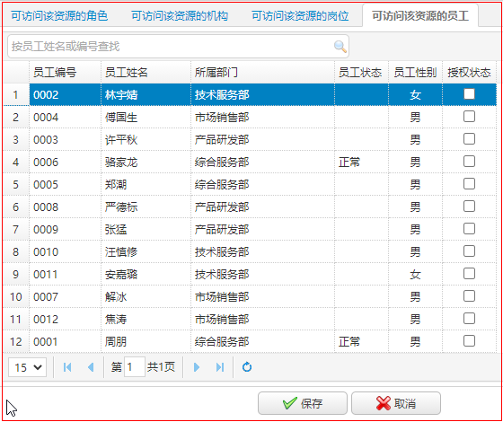Check authorization box for 林宇婧

[x=469, y=94]
